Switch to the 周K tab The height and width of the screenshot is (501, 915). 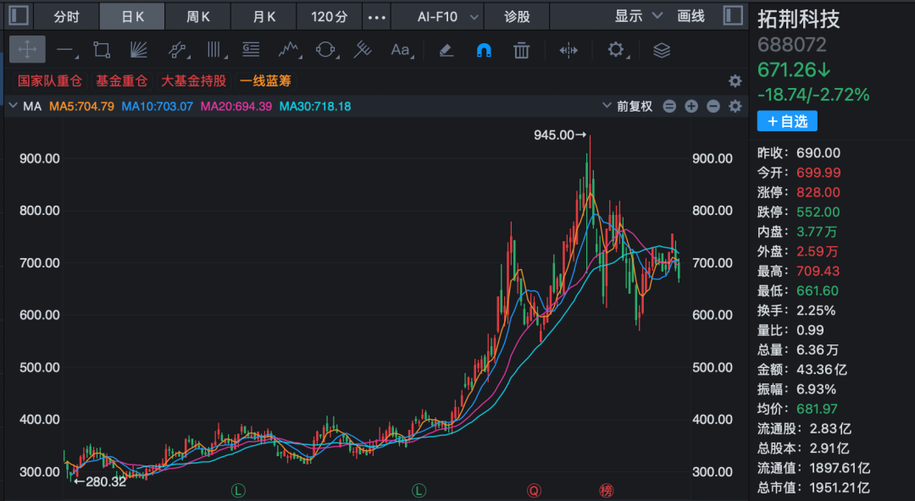(197, 16)
